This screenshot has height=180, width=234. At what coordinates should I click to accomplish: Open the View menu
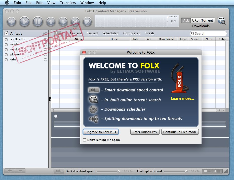tap(51, 3)
